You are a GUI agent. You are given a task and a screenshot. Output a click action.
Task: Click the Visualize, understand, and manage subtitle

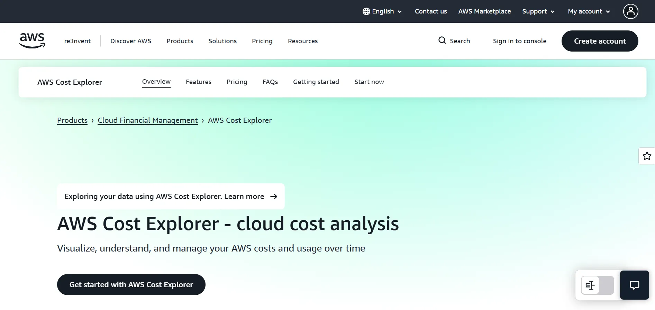tap(211, 248)
